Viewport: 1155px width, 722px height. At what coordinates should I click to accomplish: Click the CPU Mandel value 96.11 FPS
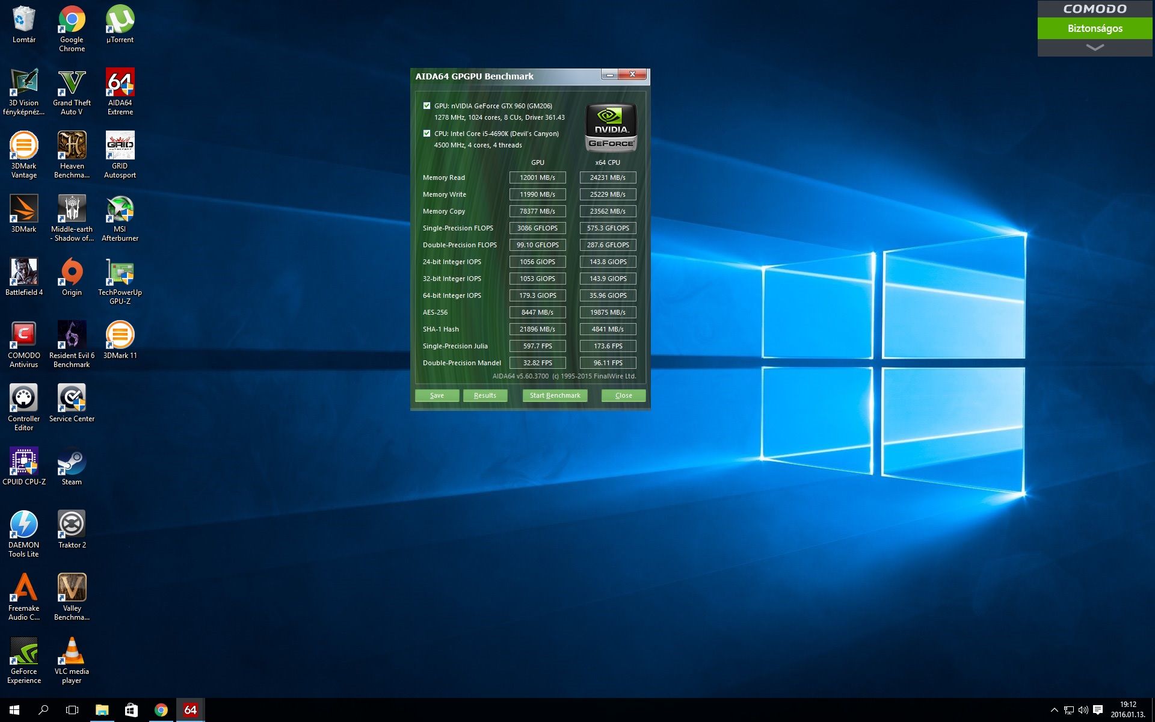[x=608, y=363]
